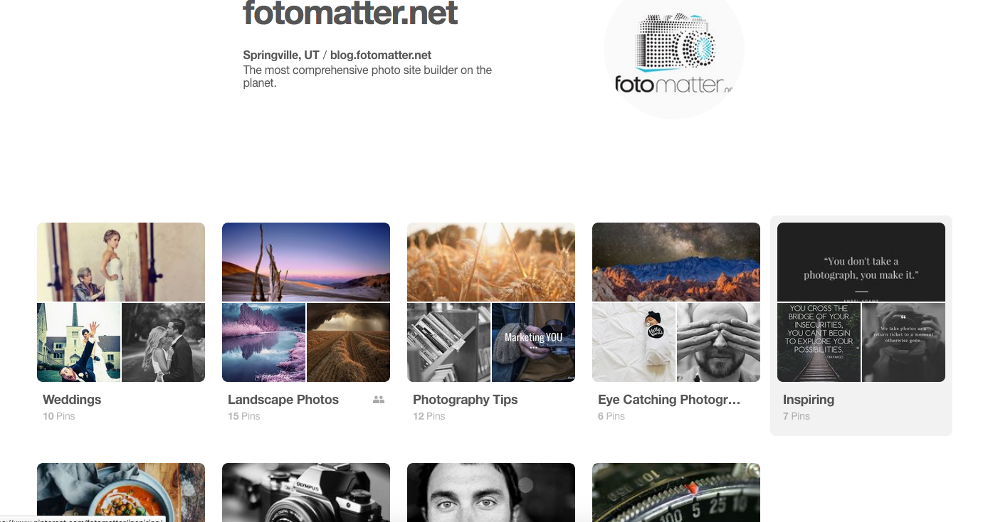Click the fotomatter.net profile heading

350,13
